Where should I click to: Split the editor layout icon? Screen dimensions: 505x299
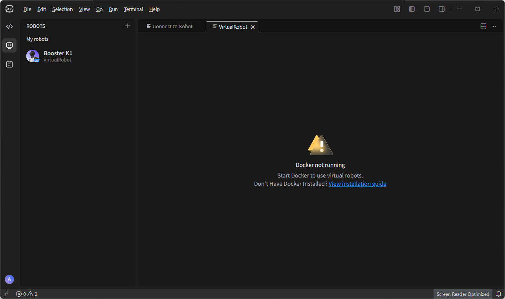pyautogui.click(x=483, y=26)
